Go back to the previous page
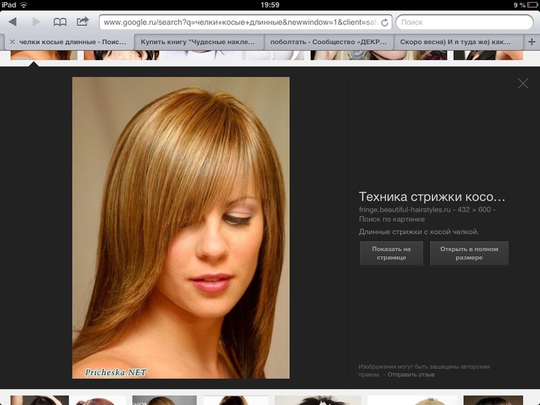540x405 pixels. coord(12,22)
